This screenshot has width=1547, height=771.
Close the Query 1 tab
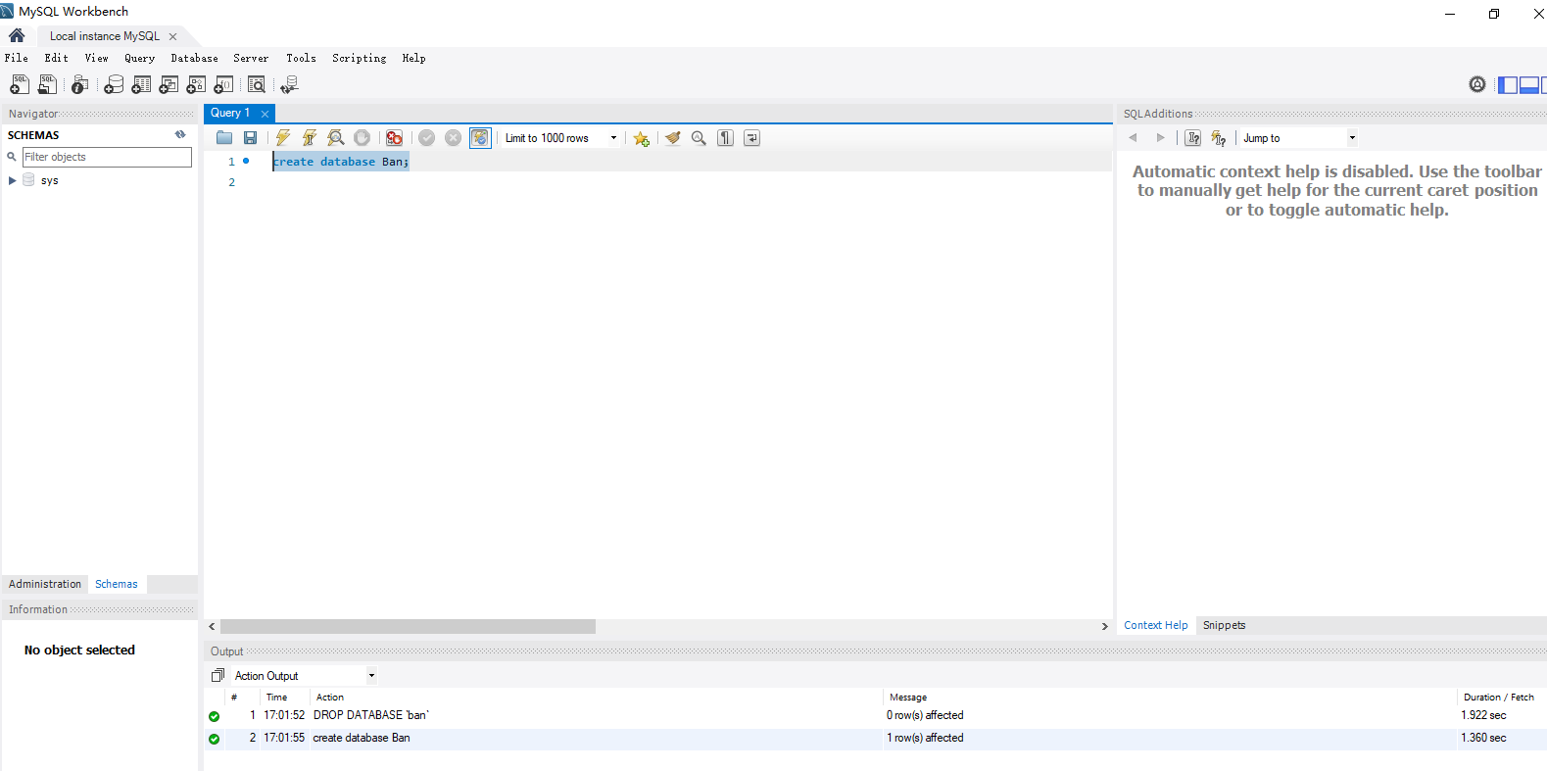pyautogui.click(x=265, y=114)
